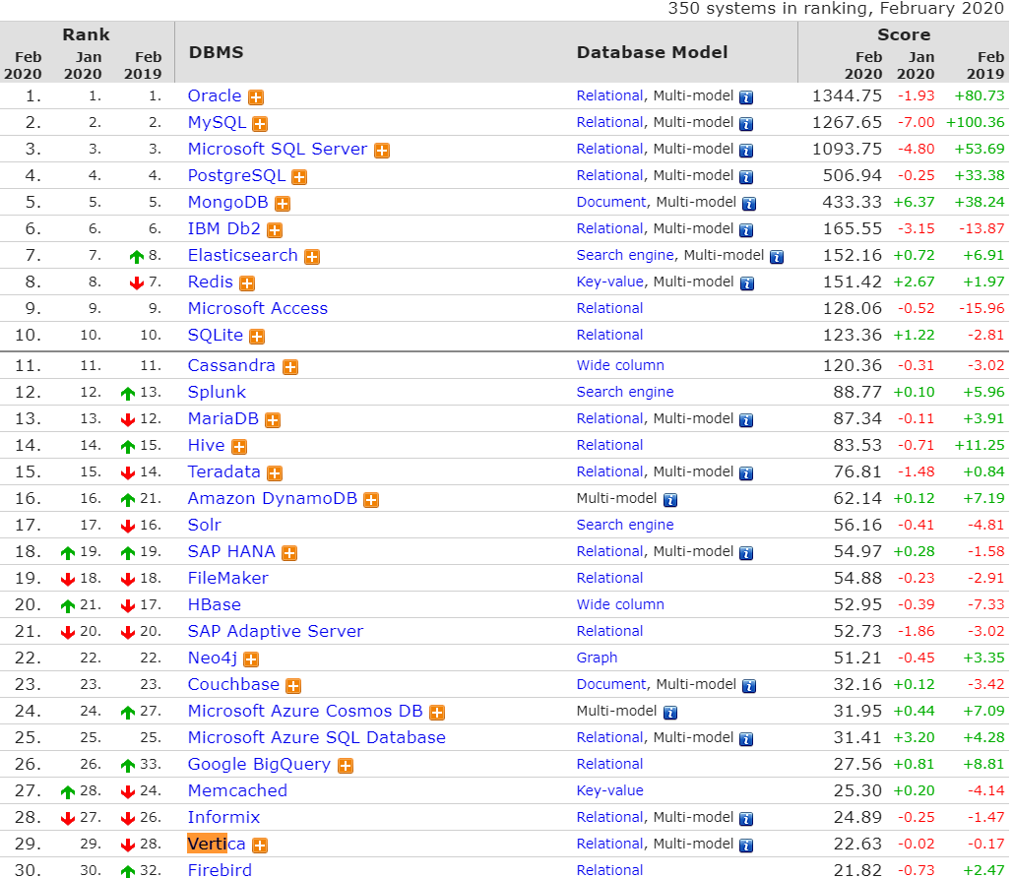The height and width of the screenshot is (878, 1013).
Task: Click the plus icon beside MongoDB
Action: (x=283, y=204)
